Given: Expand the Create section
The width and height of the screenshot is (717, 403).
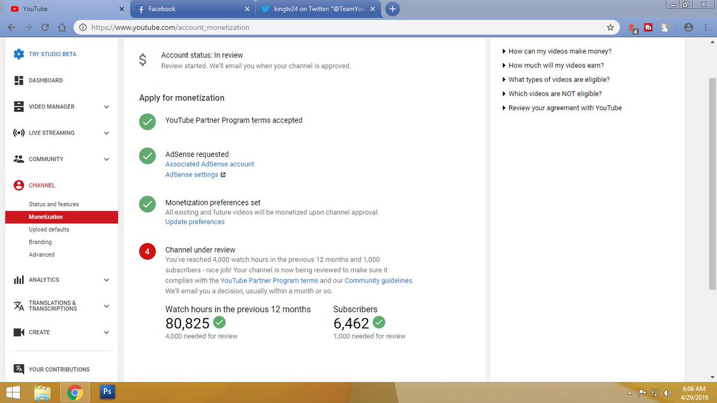Looking at the screenshot, I should pos(106,333).
